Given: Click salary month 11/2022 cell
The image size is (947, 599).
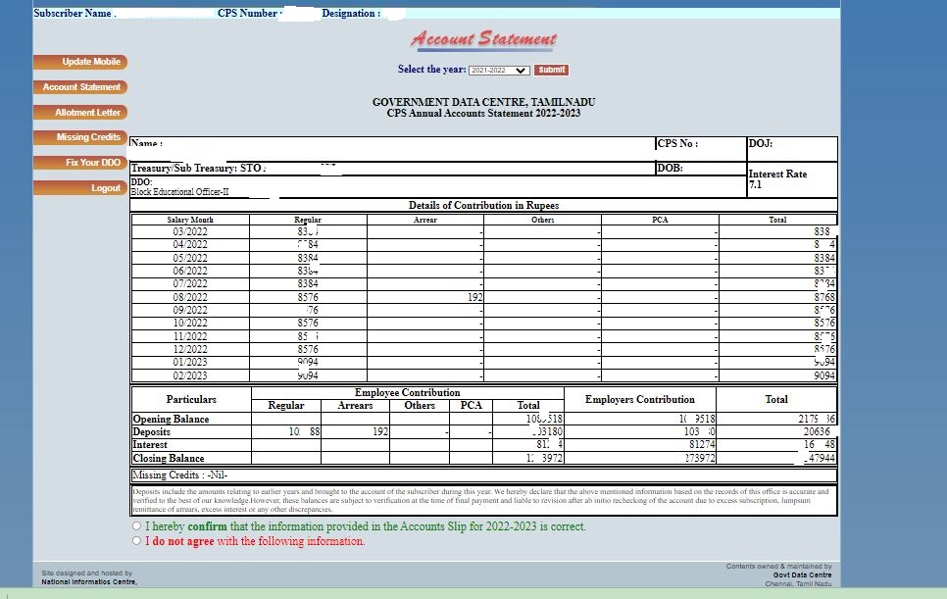Looking at the screenshot, I should tap(190, 336).
